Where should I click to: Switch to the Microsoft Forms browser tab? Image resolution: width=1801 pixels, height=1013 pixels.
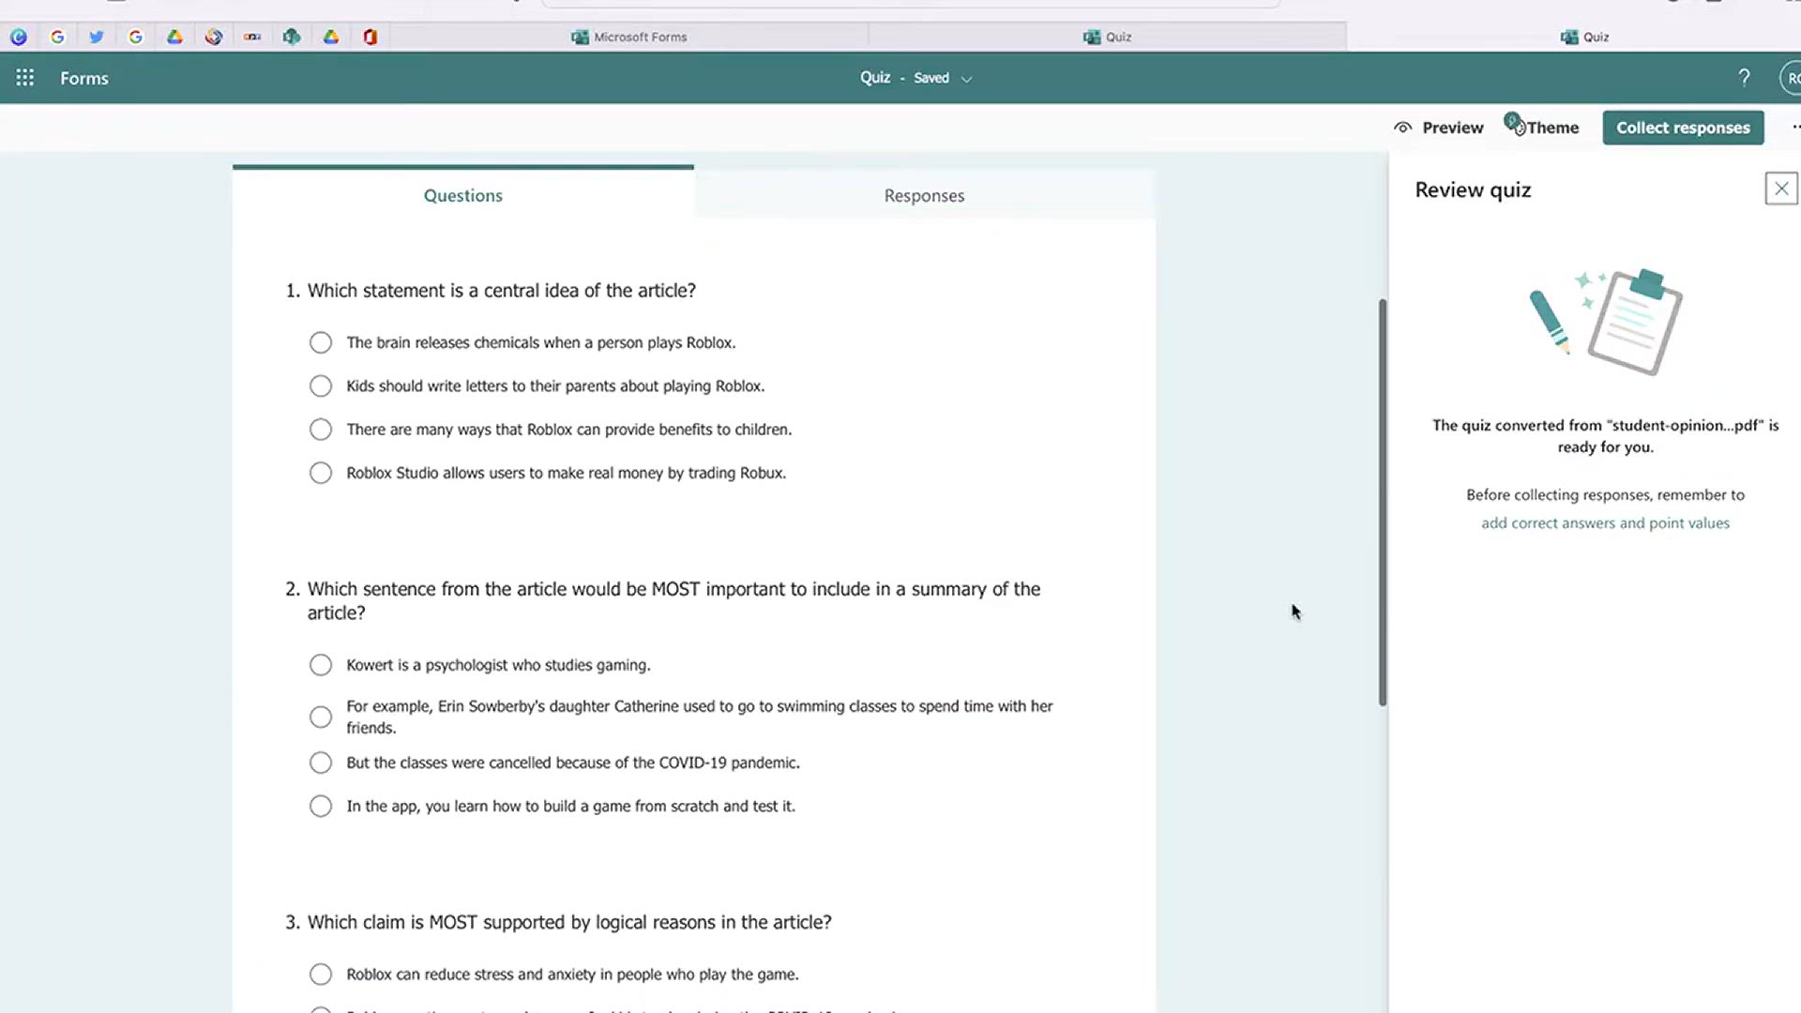pos(629,37)
